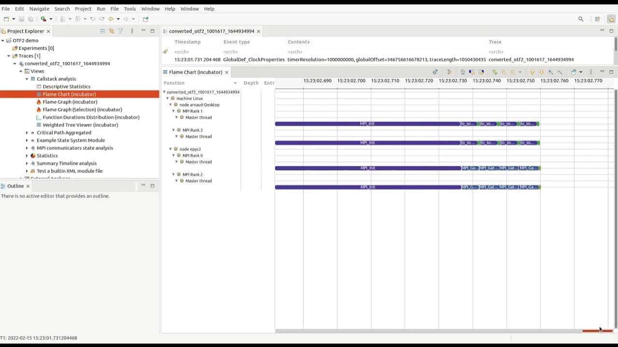Click the Save toolbar icon
This screenshot has height=347, width=618.
point(21,19)
